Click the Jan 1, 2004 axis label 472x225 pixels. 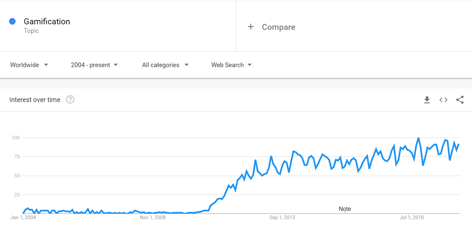tap(23, 217)
